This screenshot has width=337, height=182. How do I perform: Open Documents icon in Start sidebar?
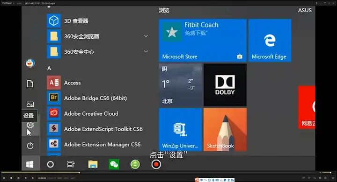(30, 84)
